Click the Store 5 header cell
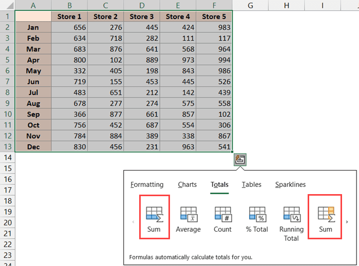This screenshot has height=266, width=359. click(x=214, y=16)
